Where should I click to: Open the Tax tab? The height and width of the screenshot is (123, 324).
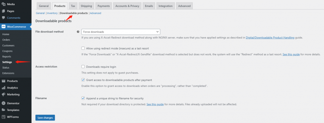coord(73,6)
